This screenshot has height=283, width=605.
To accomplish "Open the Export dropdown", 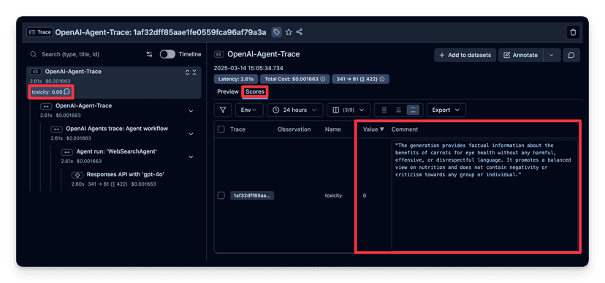I will [446, 110].
